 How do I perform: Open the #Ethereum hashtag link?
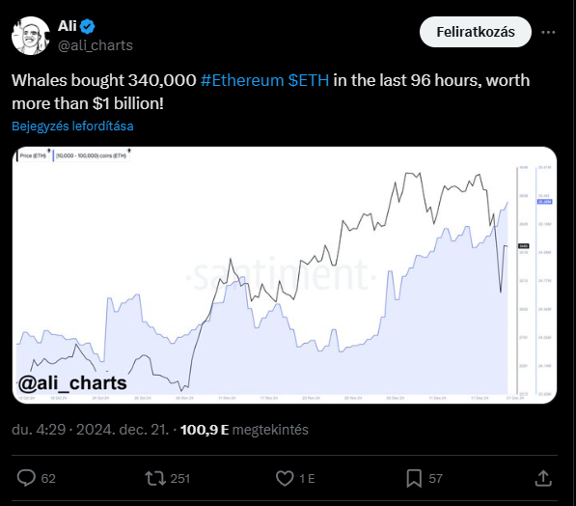(x=242, y=80)
